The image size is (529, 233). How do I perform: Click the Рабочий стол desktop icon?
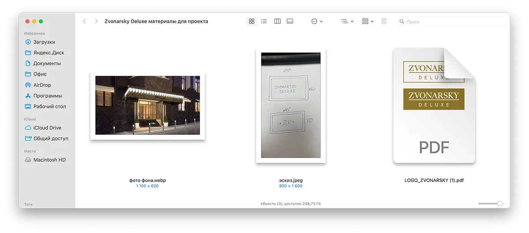[x=28, y=106]
